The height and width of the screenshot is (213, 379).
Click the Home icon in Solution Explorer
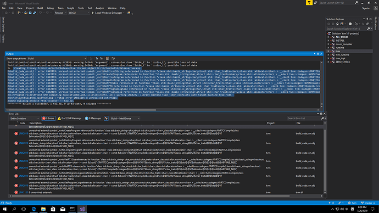tap(337, 24)
